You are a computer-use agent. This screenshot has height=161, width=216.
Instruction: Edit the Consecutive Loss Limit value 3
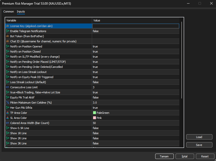[136, 87]
